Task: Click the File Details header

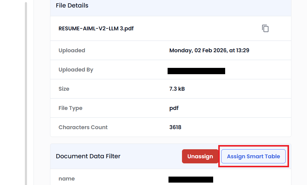Action: 72,5
